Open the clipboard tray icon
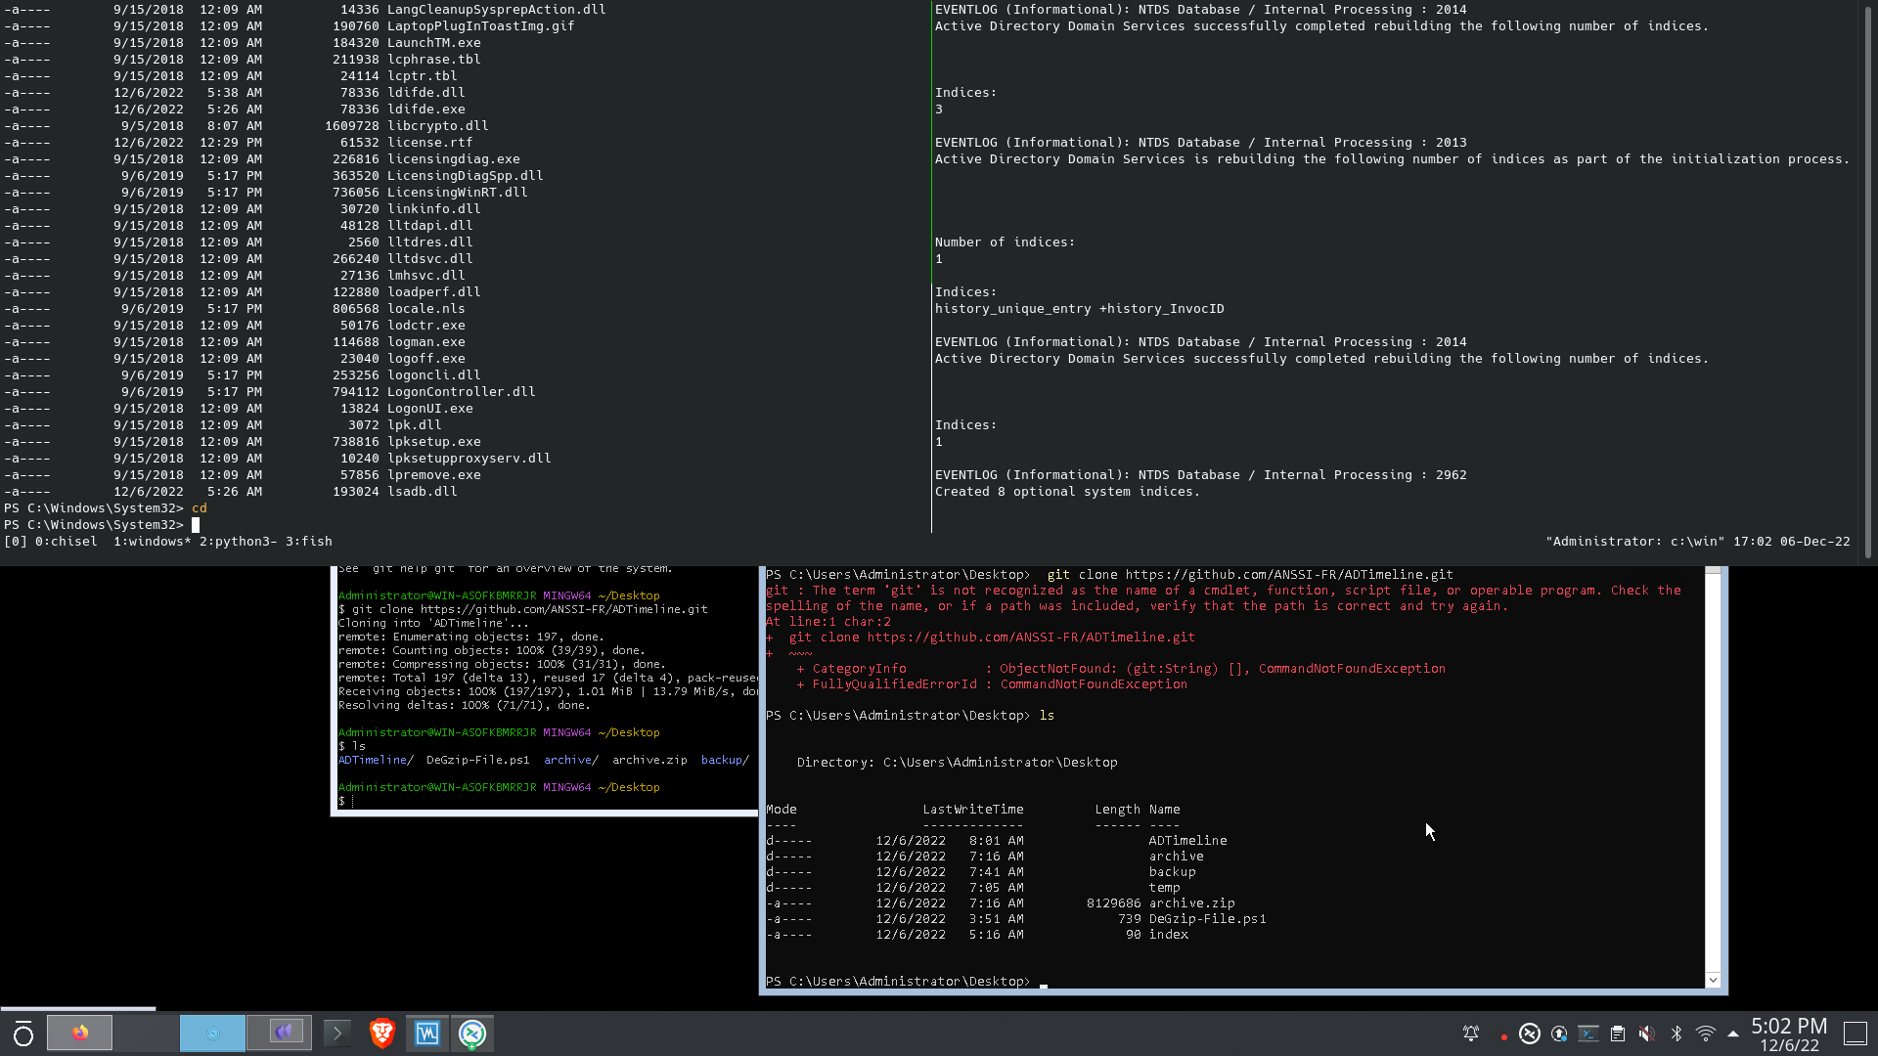 click(x=1618, y=1034)
